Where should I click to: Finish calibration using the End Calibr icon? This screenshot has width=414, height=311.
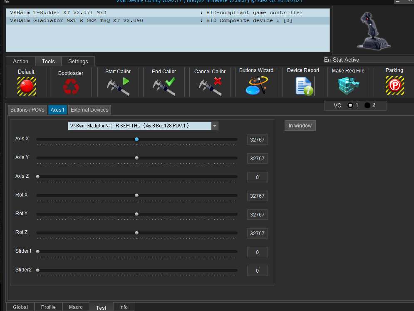[164, 86]
